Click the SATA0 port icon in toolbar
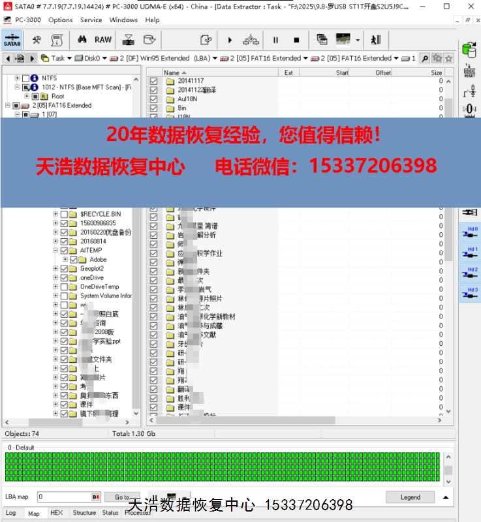481x522 pixels. coord(13,40)
